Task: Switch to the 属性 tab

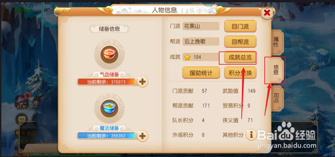Action: coord(277,42)
